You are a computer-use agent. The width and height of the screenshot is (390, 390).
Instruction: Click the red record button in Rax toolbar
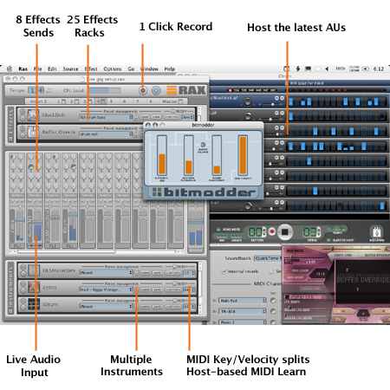point(143,91)
